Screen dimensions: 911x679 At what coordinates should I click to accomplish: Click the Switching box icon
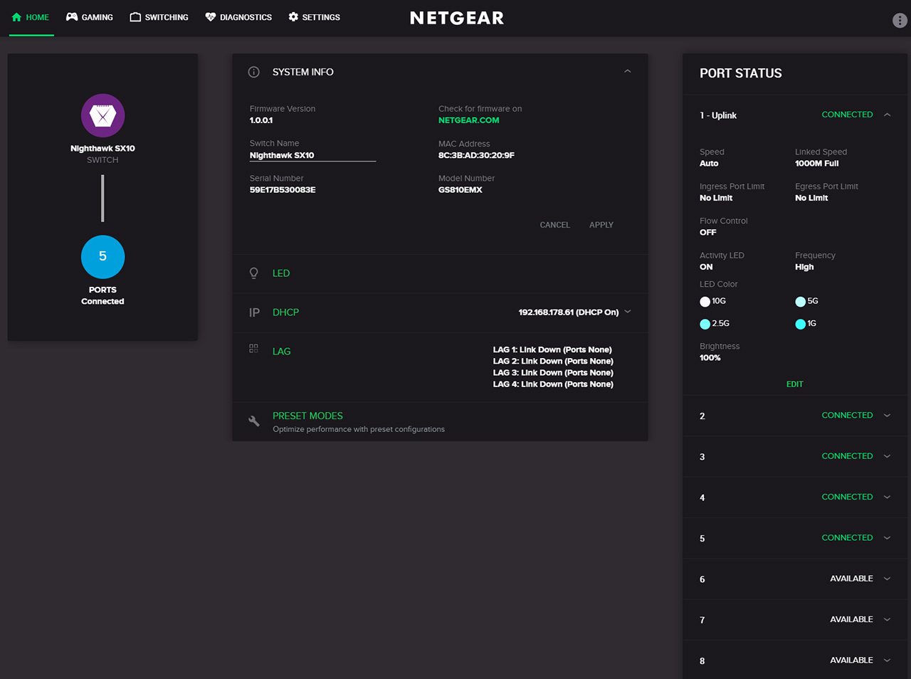135,16
